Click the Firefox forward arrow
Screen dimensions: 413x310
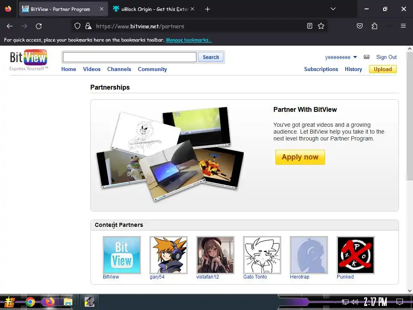24,26
